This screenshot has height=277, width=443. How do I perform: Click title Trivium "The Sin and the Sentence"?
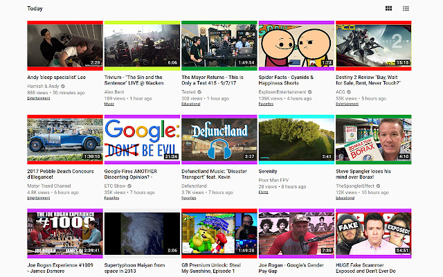[x=134, y=80]
